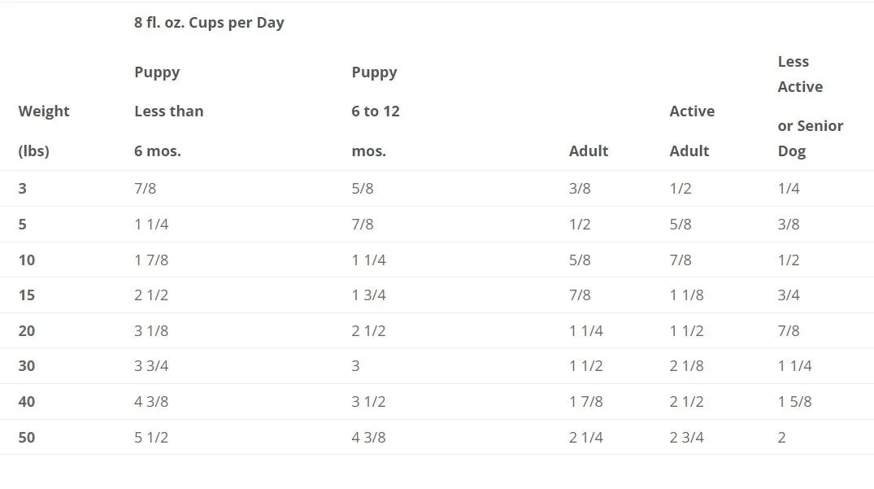Select the 20 lbs weight row label
The width and height of the screenshot is (874, 489).
click(27, 330)
